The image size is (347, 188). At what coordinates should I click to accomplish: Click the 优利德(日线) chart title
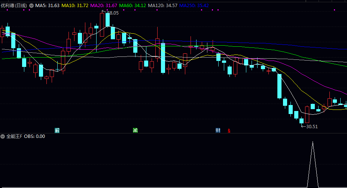(14, 6)
